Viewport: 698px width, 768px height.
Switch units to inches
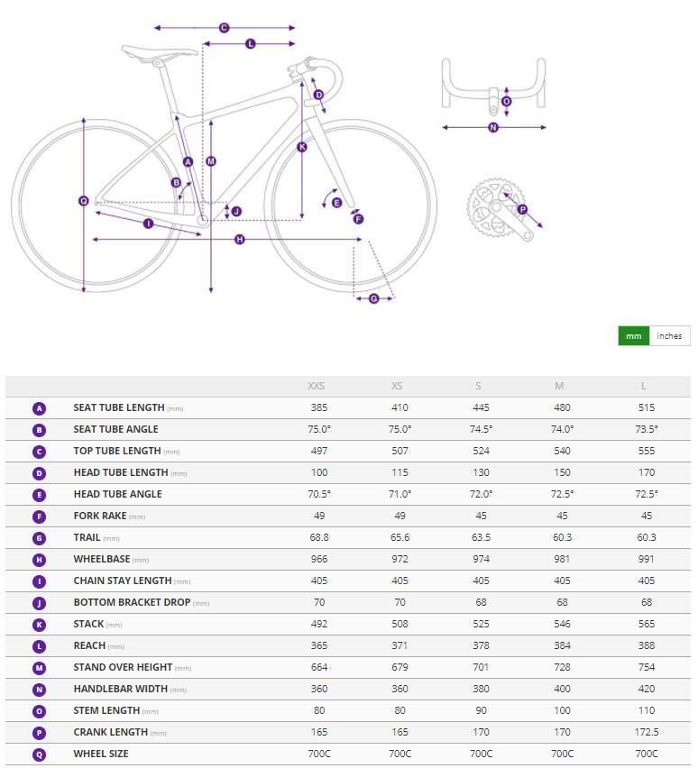pyautogui.click(x=669, y=336)
